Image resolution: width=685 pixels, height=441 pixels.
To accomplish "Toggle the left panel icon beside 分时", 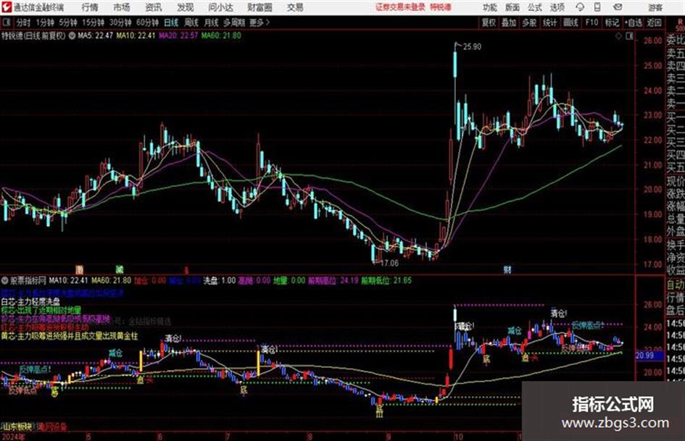I will 6,22.
